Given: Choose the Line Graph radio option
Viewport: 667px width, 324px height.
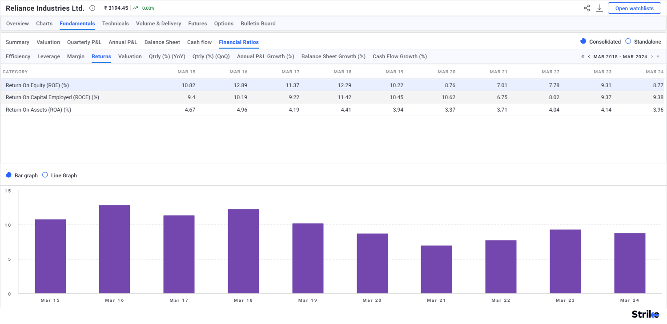Looking at the screenshot, I should click(45, 175).
